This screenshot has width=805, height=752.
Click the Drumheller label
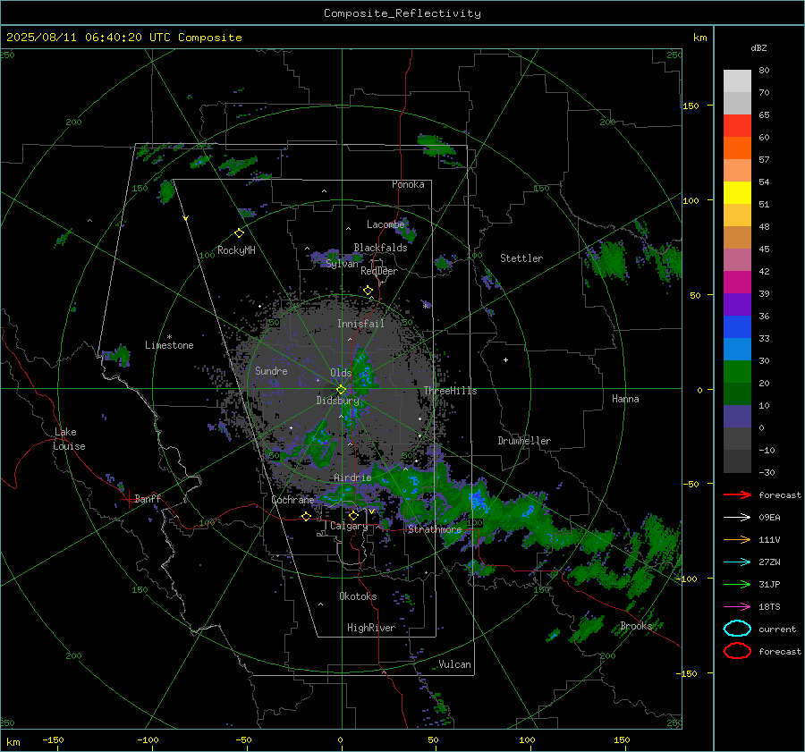(524, 441)
